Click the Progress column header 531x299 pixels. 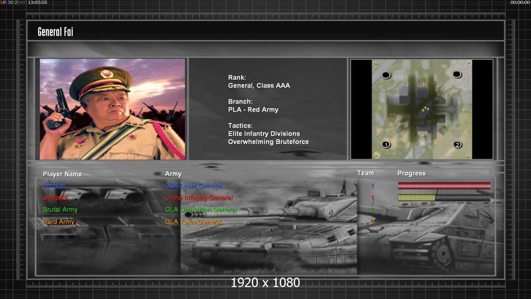pos(411,173)
